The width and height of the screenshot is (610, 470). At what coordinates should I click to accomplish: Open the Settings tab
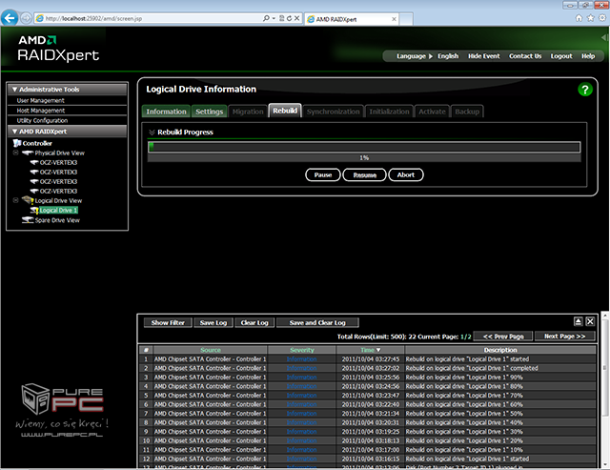(x=210, y=112)
